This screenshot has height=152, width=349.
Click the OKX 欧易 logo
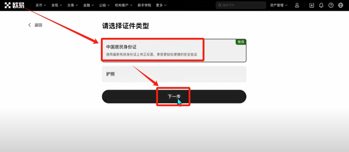click(14, 5)
